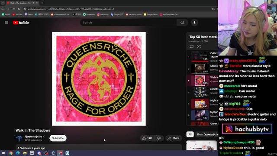277x156 pixels.
Task: Like the video with 17K likes
Action: tap(147, 138)
